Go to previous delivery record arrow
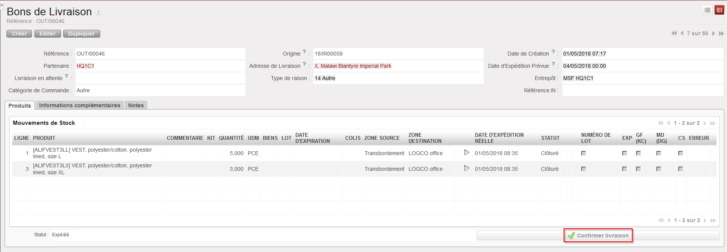 682,34
